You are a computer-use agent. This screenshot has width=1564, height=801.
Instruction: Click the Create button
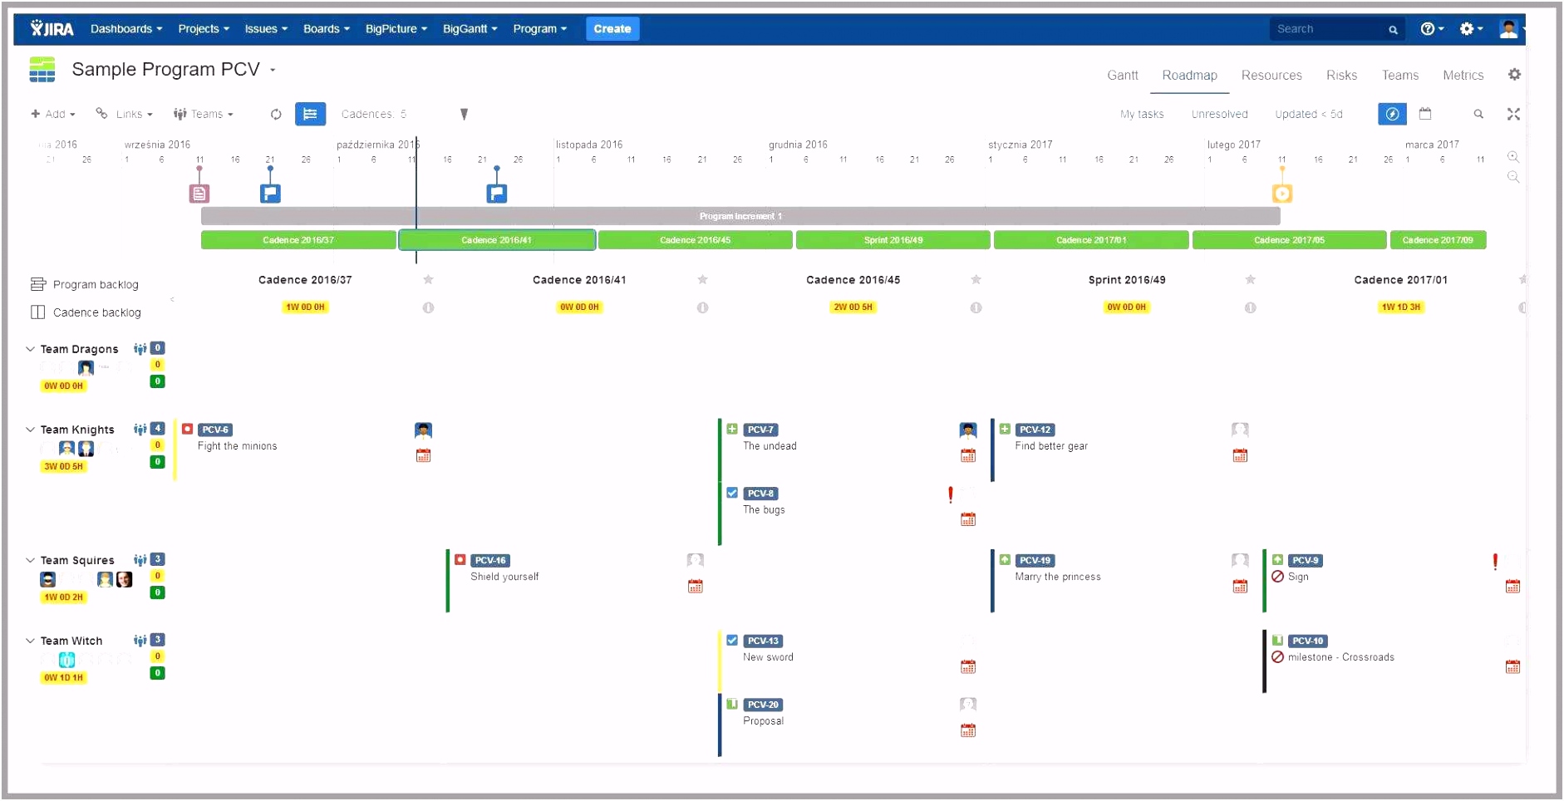tap(612, 28)
